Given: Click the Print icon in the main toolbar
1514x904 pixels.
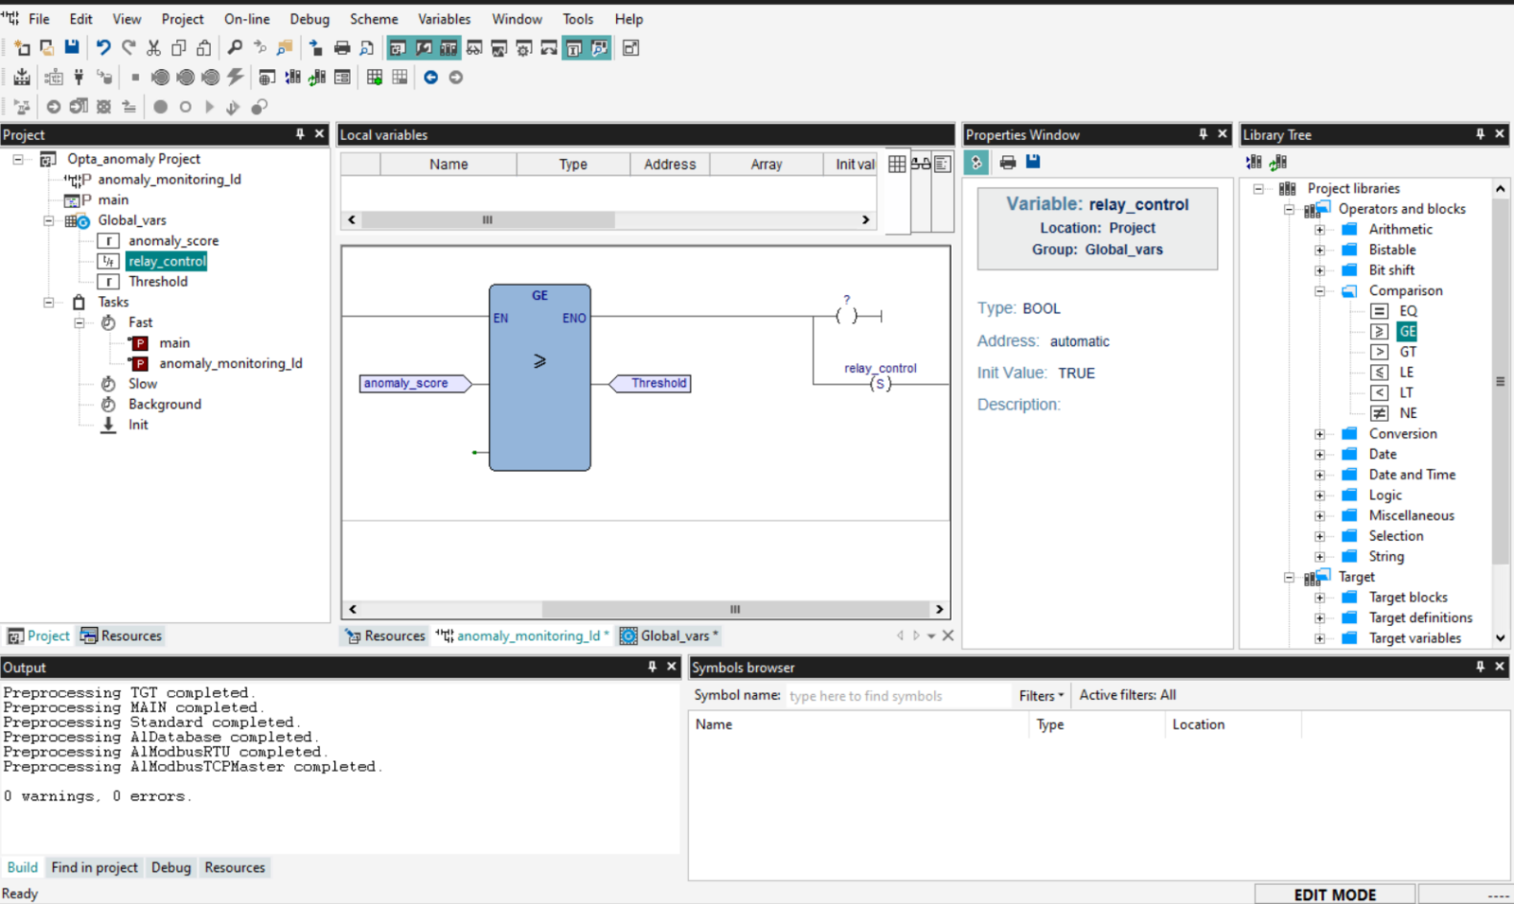Looking at the screenshot, I should (342, 47).
